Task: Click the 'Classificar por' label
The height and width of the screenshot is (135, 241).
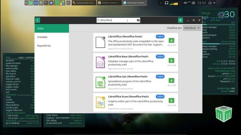Action: pos(174,28)
